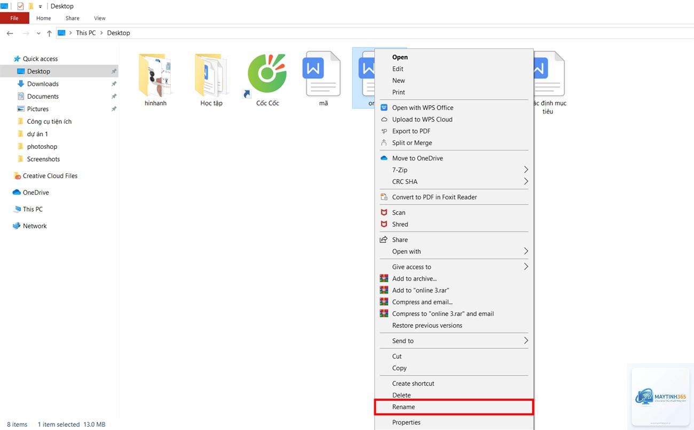The height and width of the screenshot is (430, 694).
Task: Launch the Cốc Cốc browser shortcut
Action: (267, 75)
